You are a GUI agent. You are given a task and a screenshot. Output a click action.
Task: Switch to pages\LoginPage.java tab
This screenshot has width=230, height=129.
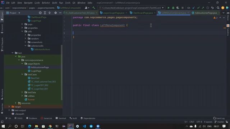pos(114,13)
